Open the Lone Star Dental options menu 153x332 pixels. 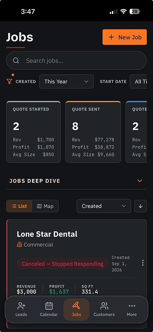pos(143,263)
